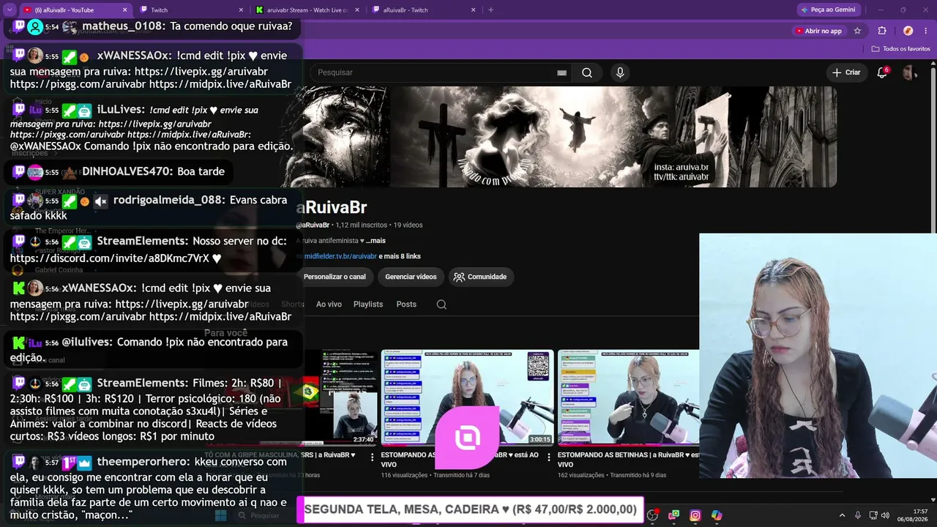Image resolution: width=937 pixels, height=527 pixels.
Task: Switch to the aRuivaBr - Twitch tab
Action: (x=423, y=10)
